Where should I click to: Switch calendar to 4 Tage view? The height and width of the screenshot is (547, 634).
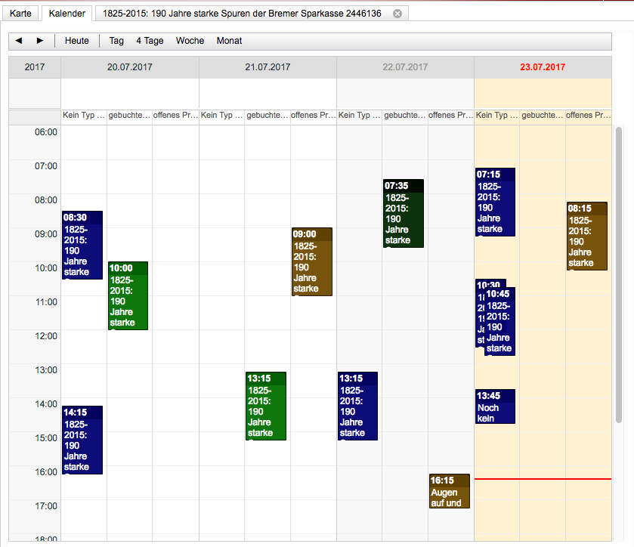pyautogui.click(x=150, y=41)
